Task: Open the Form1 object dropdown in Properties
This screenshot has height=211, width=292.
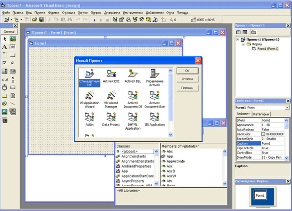Action: pyautogui.click(x=287, y=108)
